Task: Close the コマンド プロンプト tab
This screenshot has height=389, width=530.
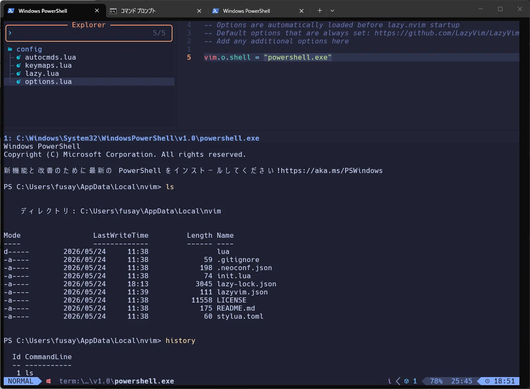Action: point(199,11)
